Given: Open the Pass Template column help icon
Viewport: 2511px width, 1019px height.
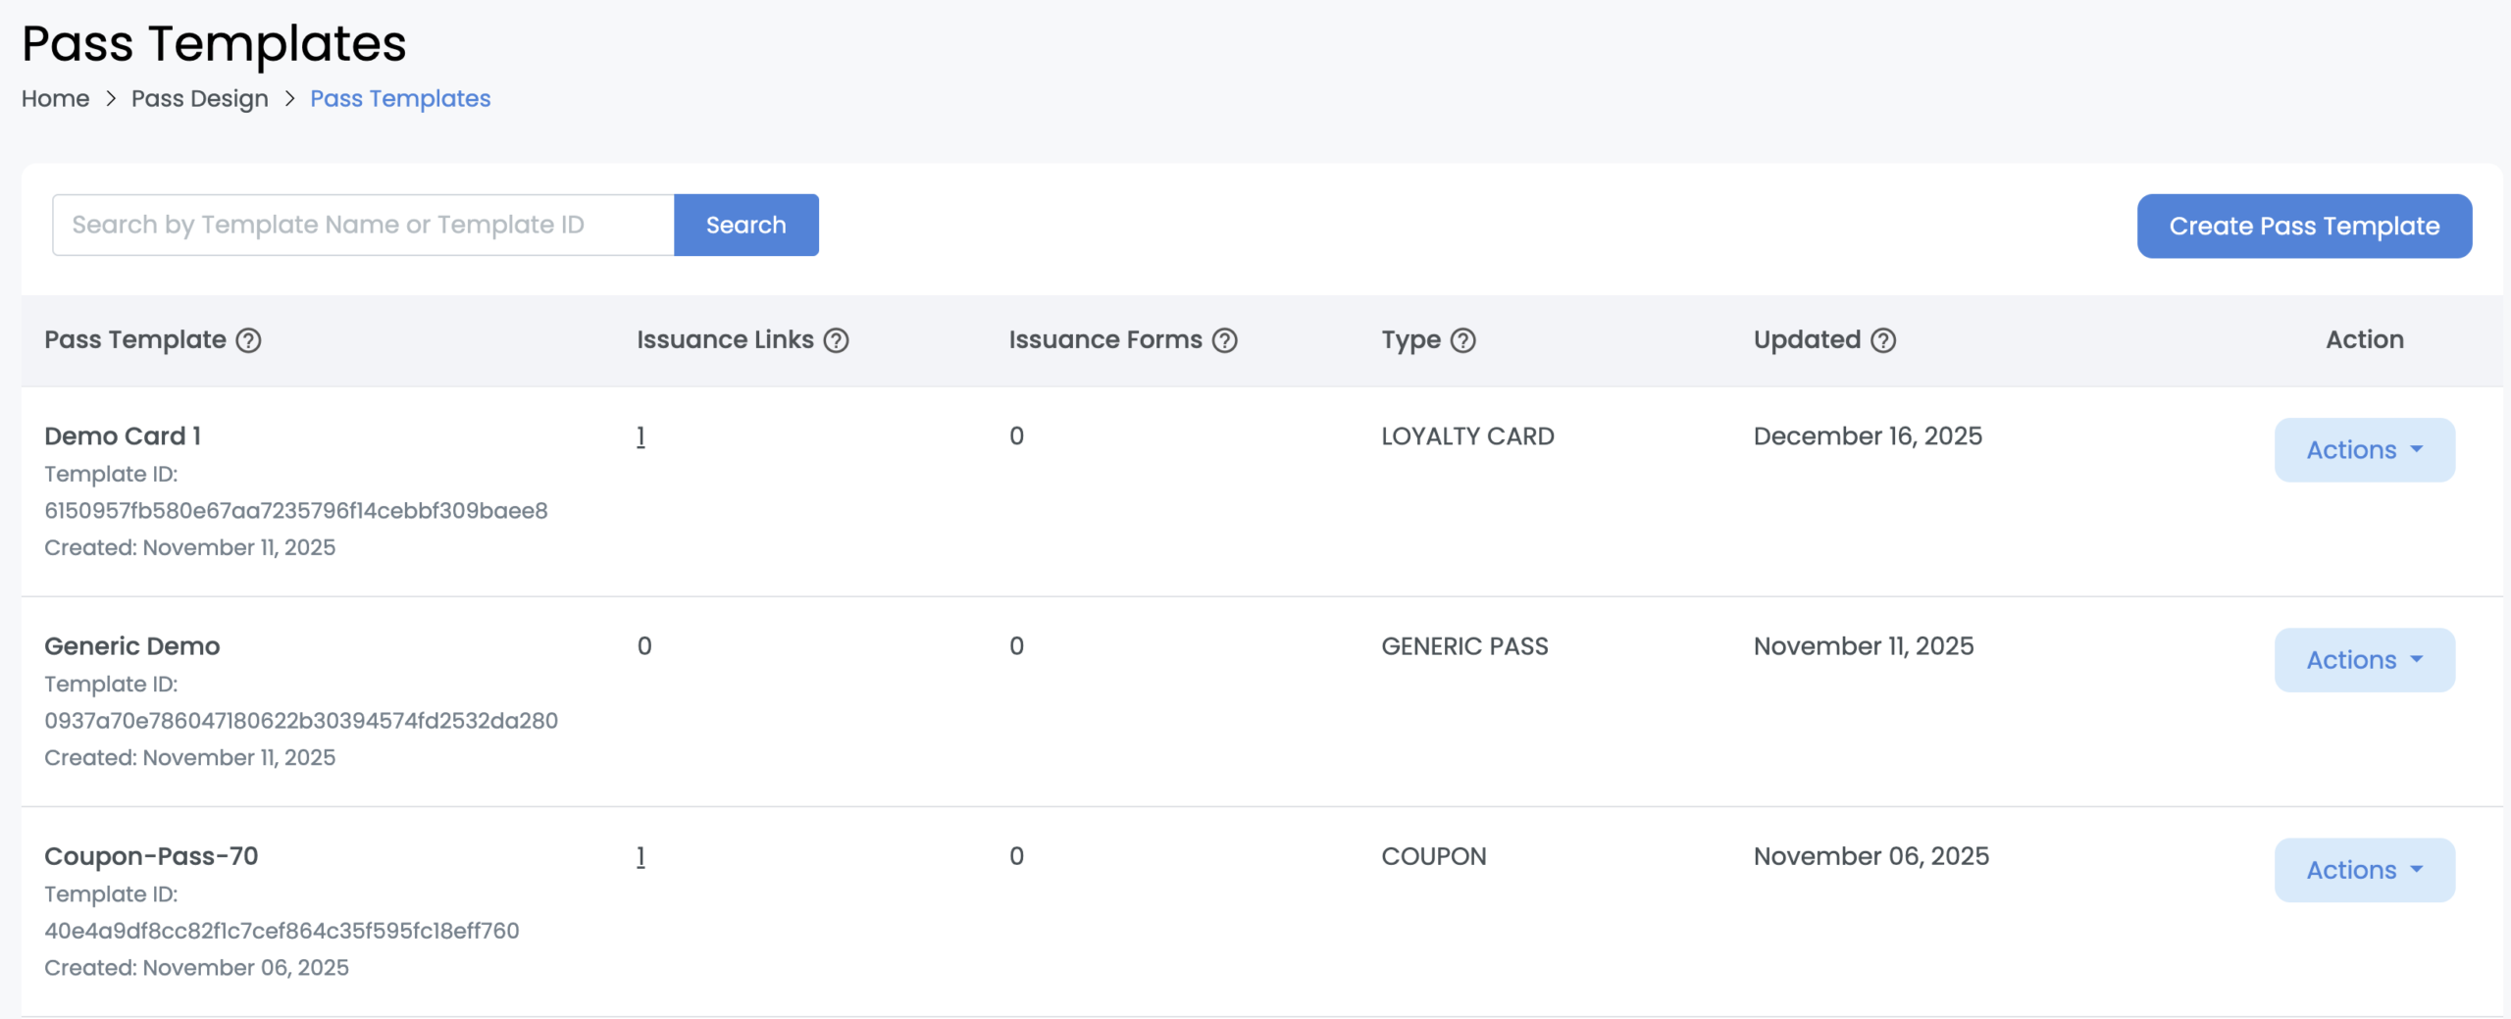Looking at the screenshot, I should coord(250,340).
